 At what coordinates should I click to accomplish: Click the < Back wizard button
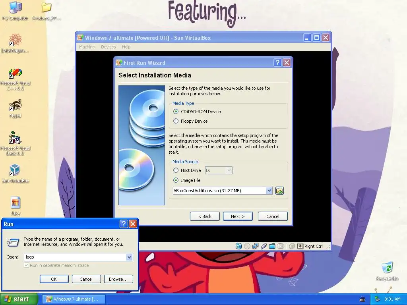point(205,216)
